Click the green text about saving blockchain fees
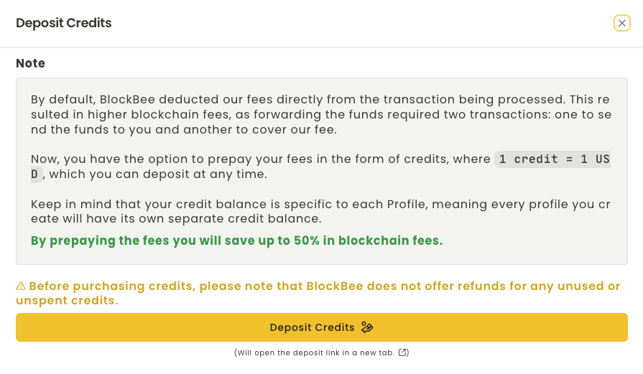The width and height of the screenshot is (643, 374). 236,240
